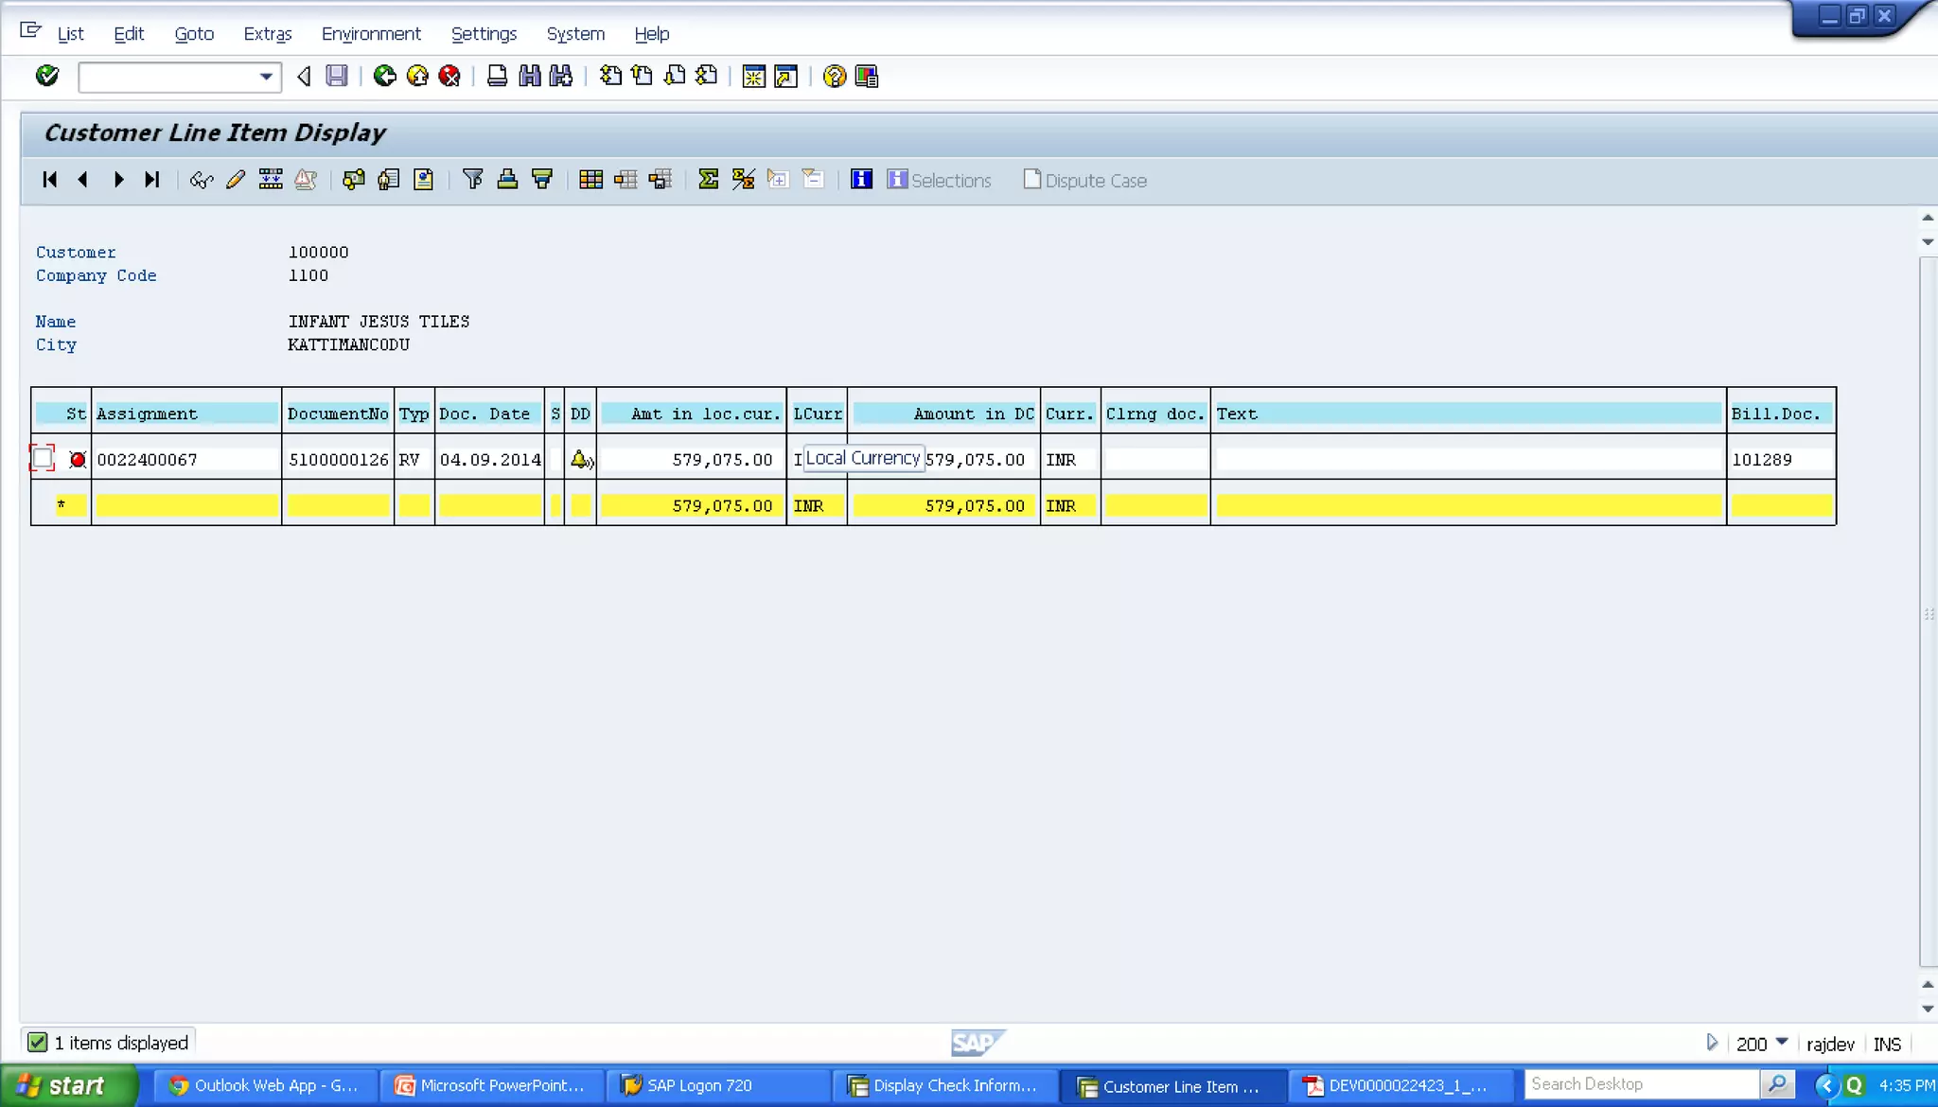Click the Last Page icon in standard toolbar
Image resolution: width=1938 pixels, height=1107 pixels.
coord(707,76)
